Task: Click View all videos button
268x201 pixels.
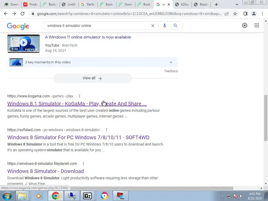Action: [92, 78]
